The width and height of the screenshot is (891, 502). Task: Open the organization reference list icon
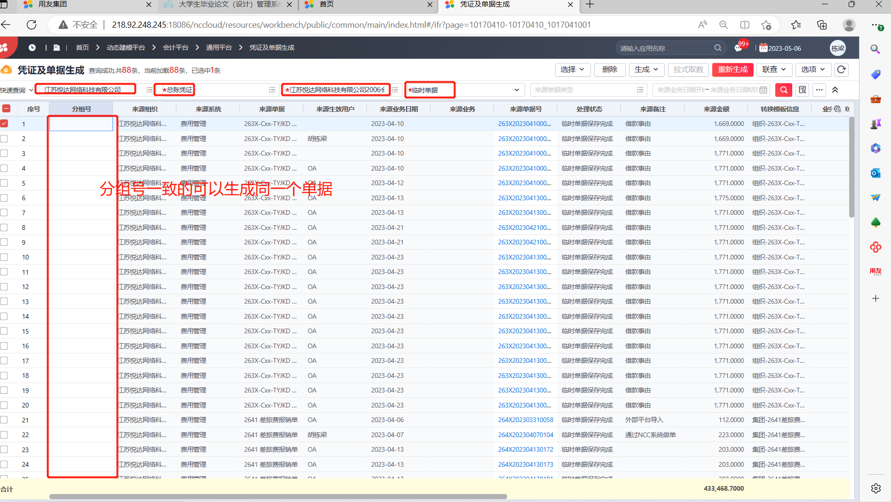pos(149,90)
